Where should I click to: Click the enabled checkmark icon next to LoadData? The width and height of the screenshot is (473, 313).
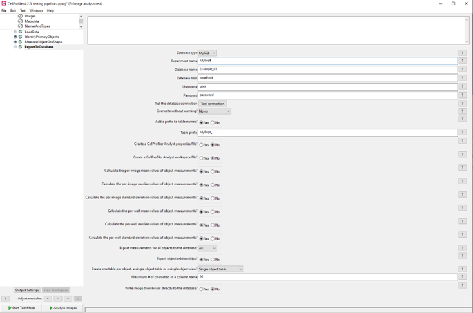[21, 32]
